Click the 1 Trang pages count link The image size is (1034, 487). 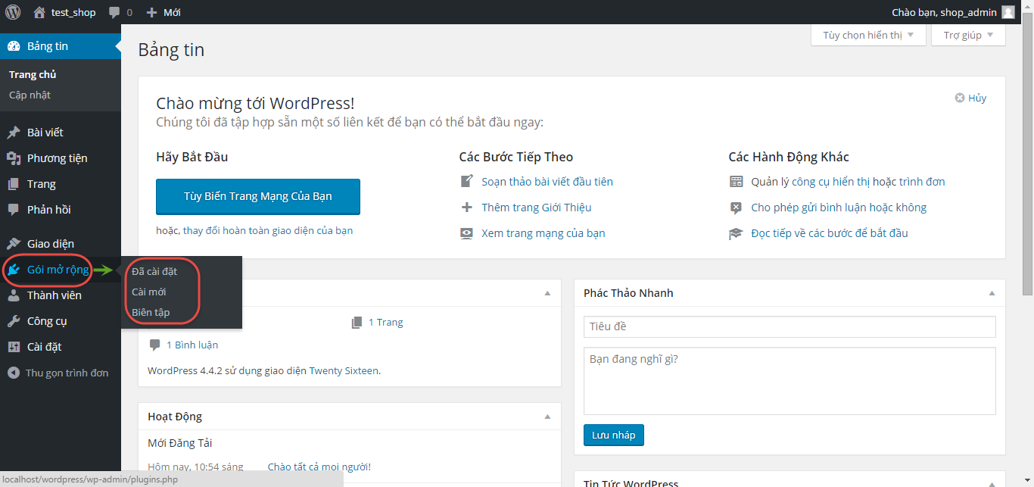click(x=386, y=322)
